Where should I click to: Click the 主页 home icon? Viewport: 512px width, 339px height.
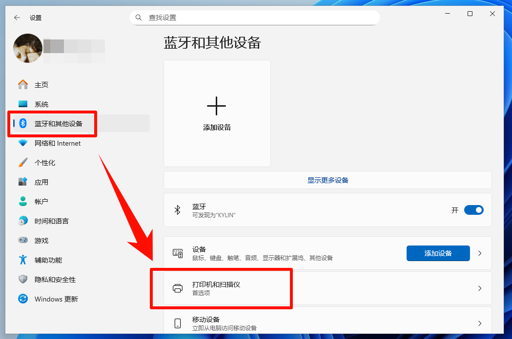(x=23, y=84)
